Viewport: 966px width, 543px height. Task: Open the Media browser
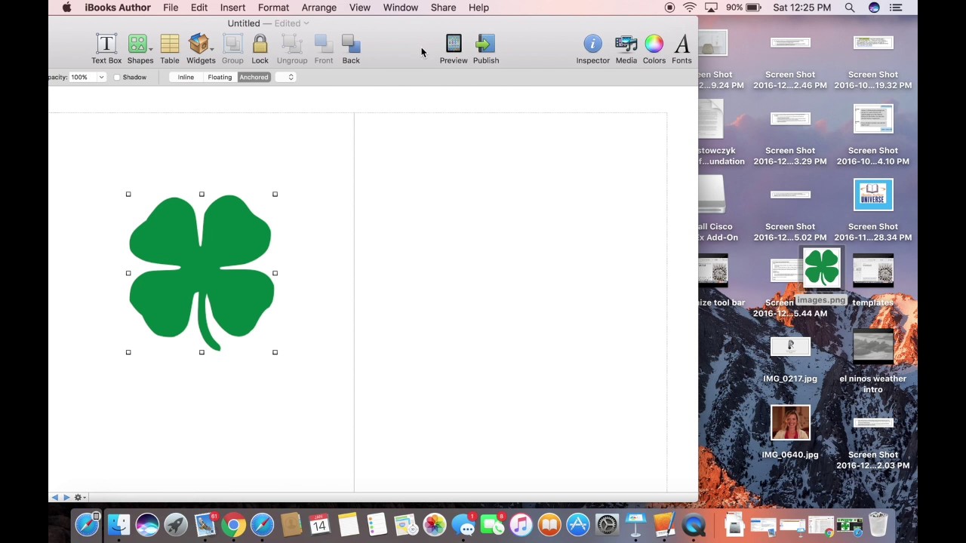click(x=626, y=48)
